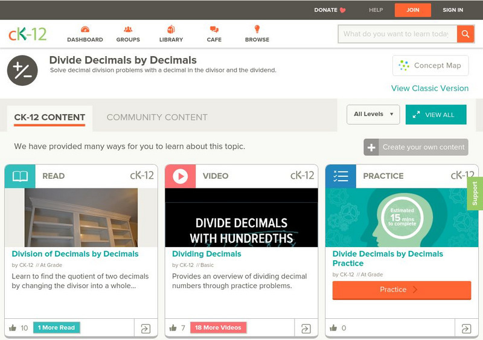Click the Donate link text
Image resolution: width=483 pixels, height=340 pixels.
tap(325, 10)
